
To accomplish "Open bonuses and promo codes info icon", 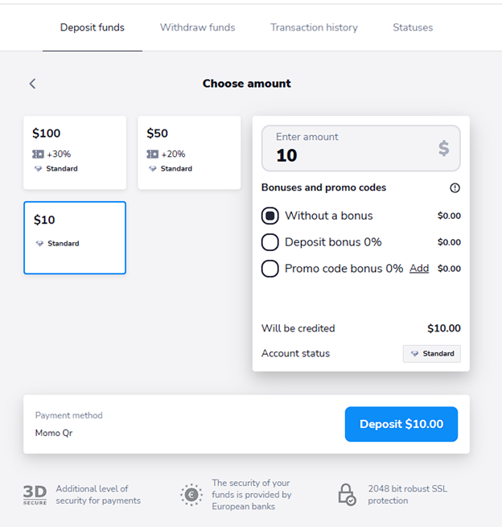I will pyautogui.click(x=455, y=188).
